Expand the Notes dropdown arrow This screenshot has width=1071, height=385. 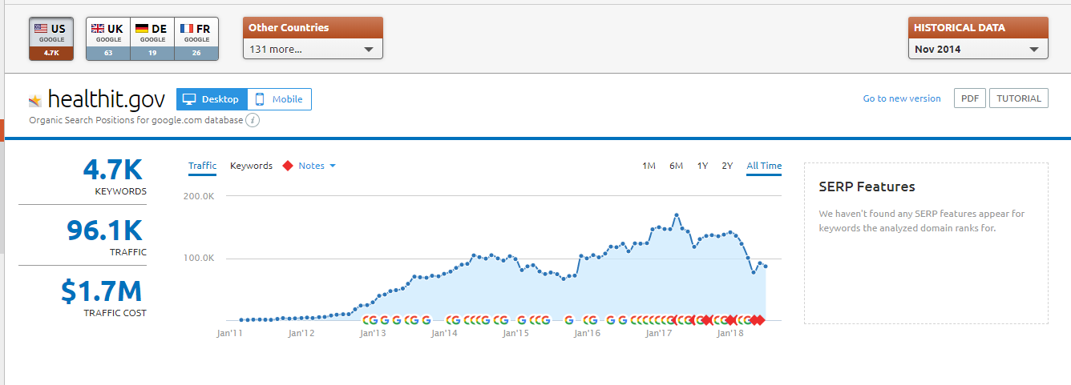coord(333,166)
